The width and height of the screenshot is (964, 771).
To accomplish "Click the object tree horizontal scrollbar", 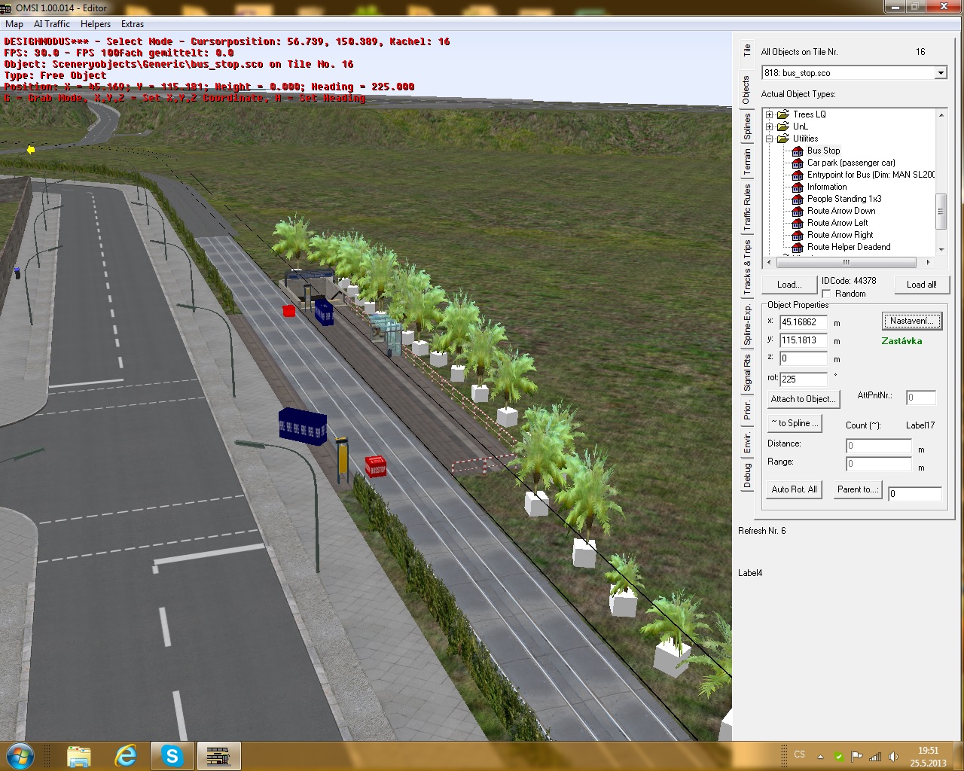I will pyautogui.click(x=846, y=262).
